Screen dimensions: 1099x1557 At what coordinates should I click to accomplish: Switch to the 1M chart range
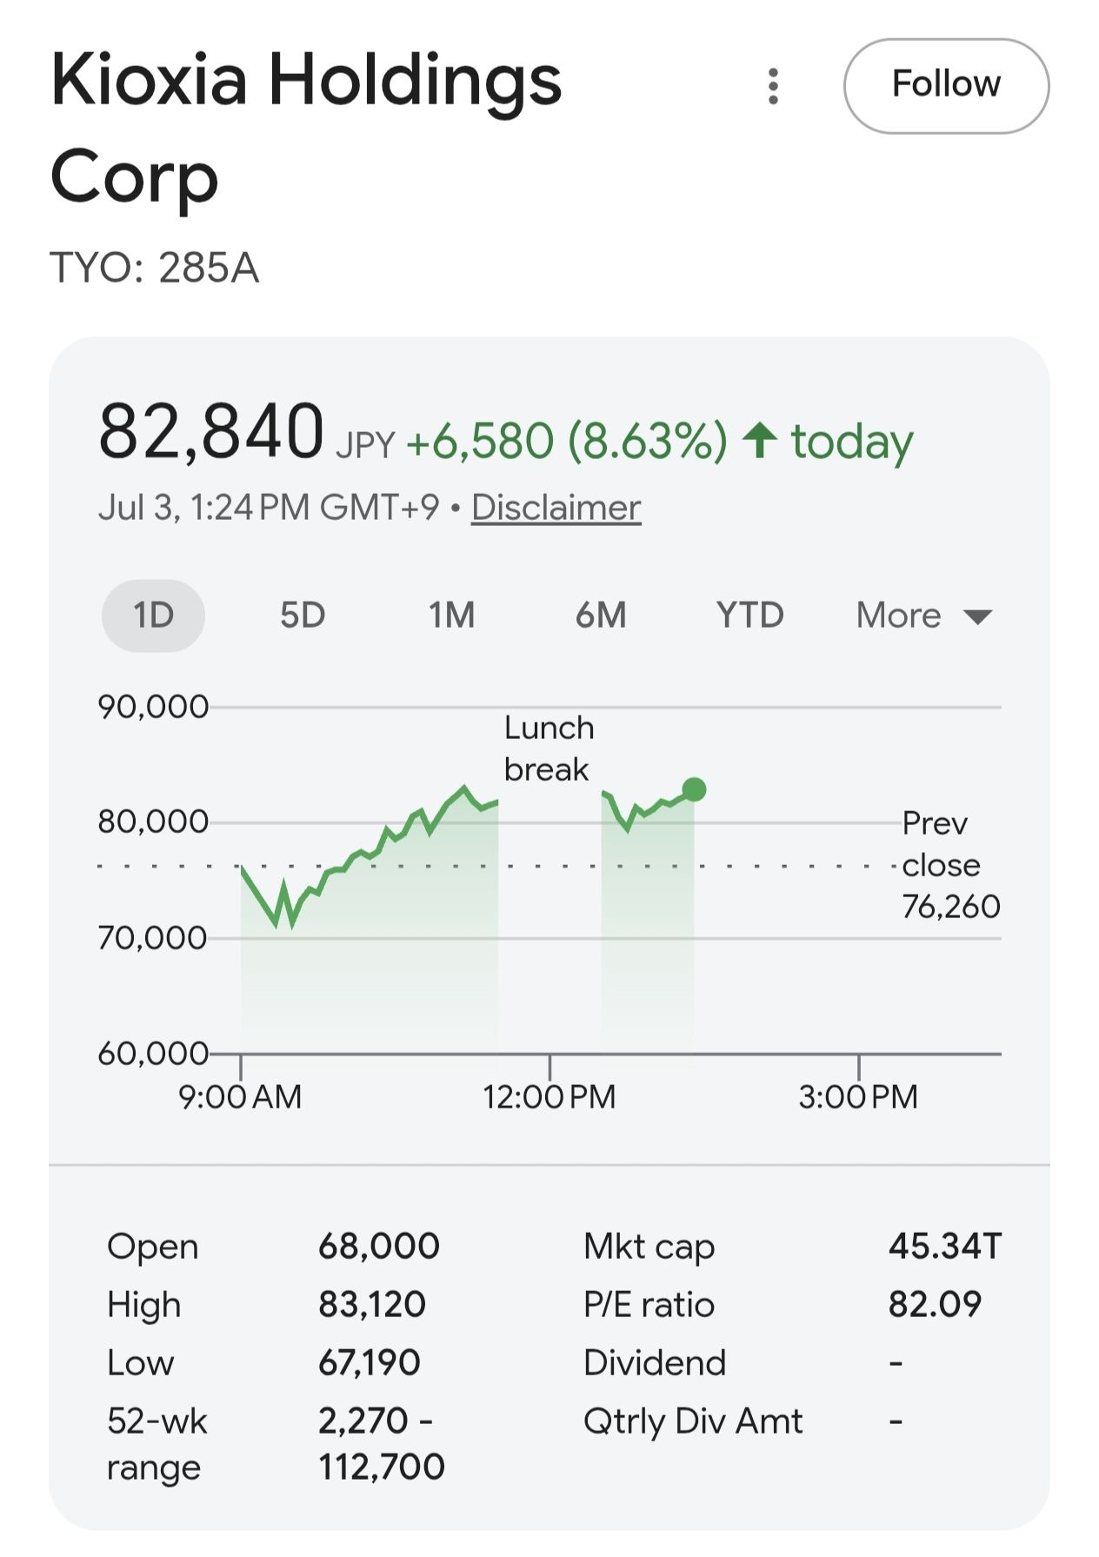[x=451, y=615]
